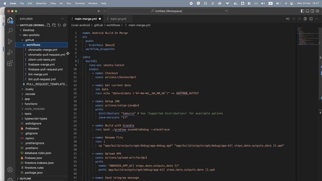Open the Extensions view
The image size is (322, 181).
[10, 63]
